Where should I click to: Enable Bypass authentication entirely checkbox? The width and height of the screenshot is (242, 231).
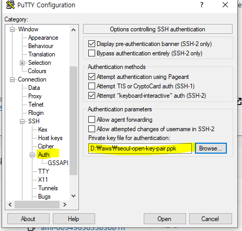pyautogui.click(x=91, y=53)
